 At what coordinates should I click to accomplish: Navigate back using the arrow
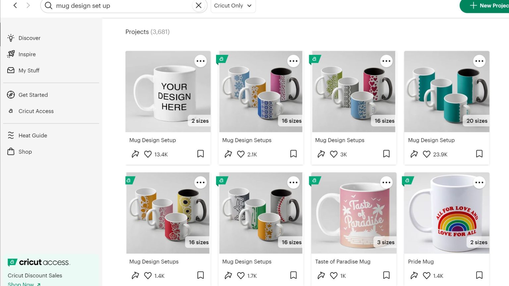[x=15, y=5]
